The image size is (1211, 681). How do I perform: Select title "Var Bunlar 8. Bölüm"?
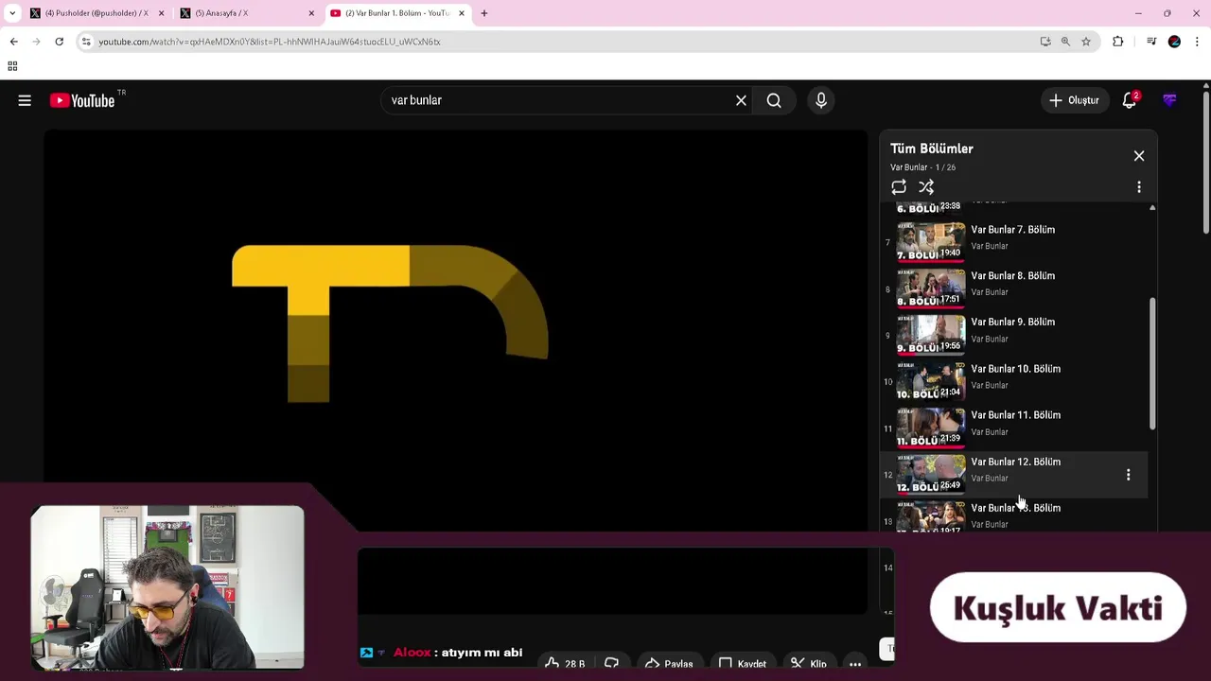[1012, 276]
